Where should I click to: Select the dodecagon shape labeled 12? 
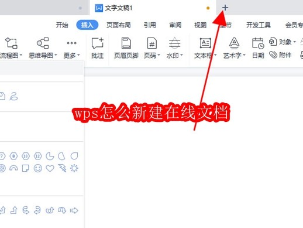37,156
